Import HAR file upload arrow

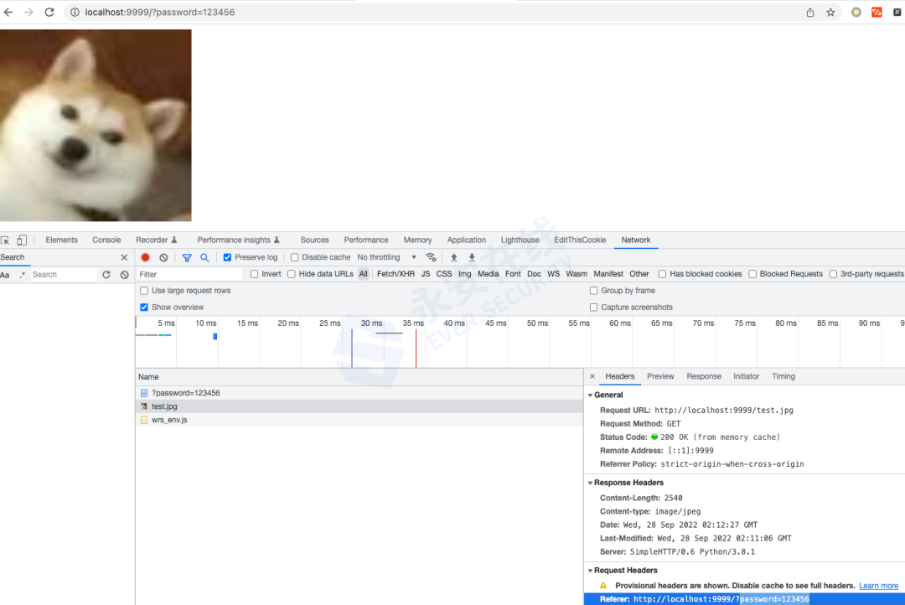click(x=453, y=257)
